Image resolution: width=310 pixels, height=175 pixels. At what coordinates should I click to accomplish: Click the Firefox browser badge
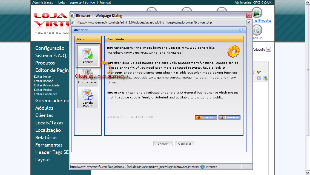pos(206,117)
